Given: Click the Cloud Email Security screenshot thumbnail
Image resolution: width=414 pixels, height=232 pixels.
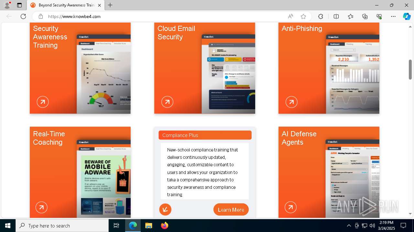Looking at the screenshot, I should point(228,74).
